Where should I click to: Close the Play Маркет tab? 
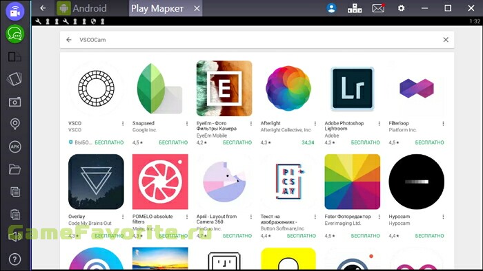(x=197, y=8)
